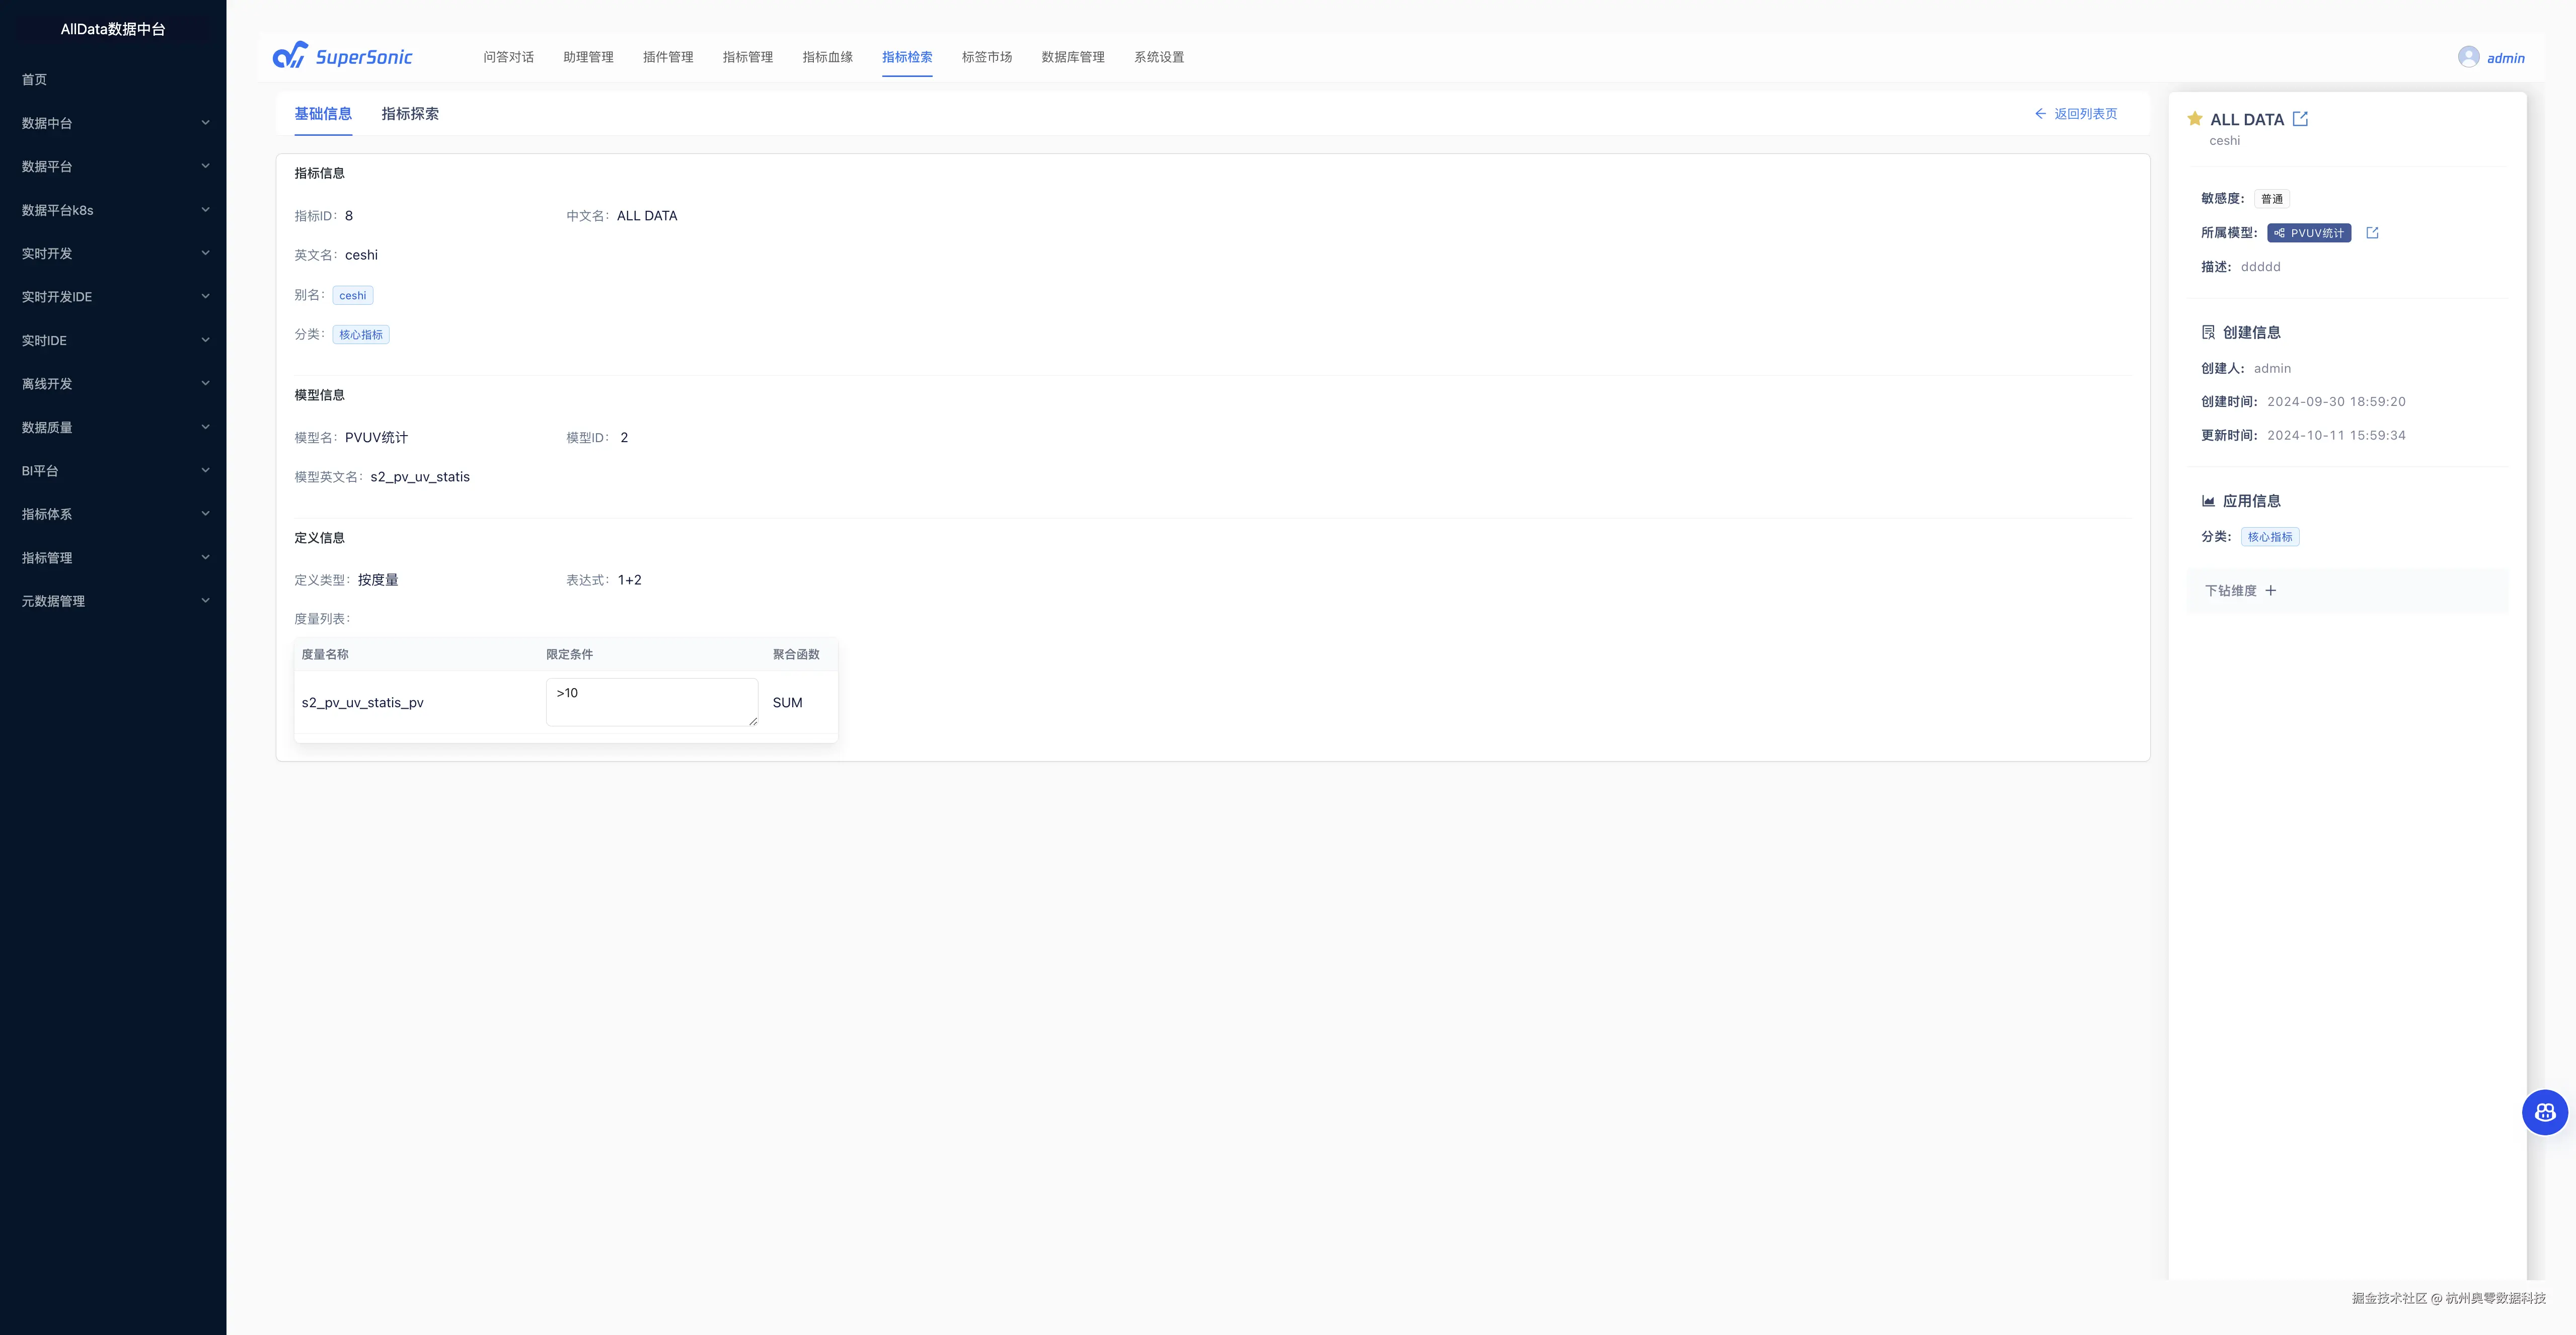2576x1335 pixels.
Task: Click the gold star favorite icon
Action: 2194,119
